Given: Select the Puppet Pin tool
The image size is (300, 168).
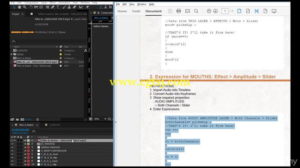Looking at the screenshot, I should point(87,7).
